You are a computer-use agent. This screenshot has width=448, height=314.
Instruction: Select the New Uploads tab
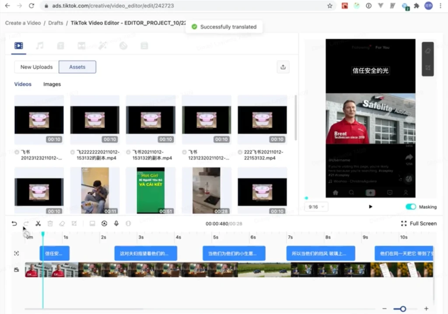click(37, 67)
